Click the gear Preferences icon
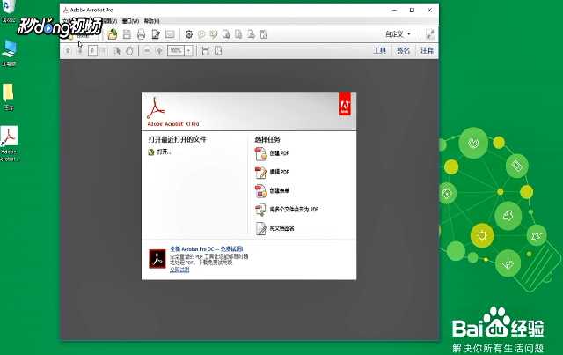 (189, 34)
